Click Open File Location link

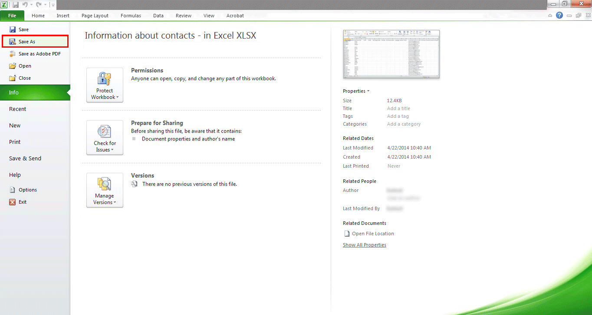click(x=373, y=234)
